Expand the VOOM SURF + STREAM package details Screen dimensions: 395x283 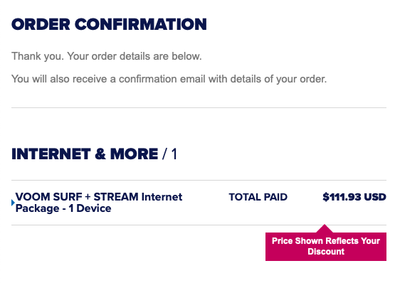click(13, 203)
